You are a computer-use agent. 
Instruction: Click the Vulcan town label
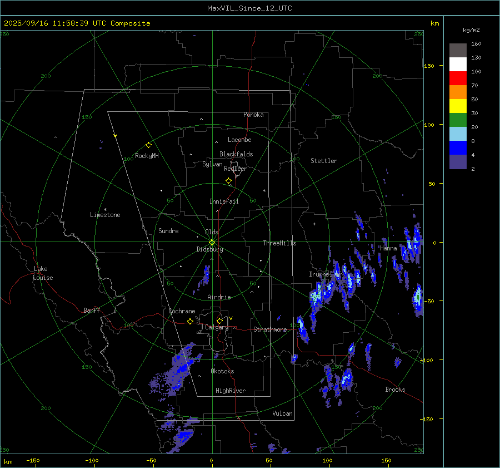pos(282,413)
